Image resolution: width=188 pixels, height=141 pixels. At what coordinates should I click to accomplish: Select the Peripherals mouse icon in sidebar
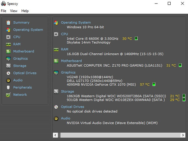8,87
